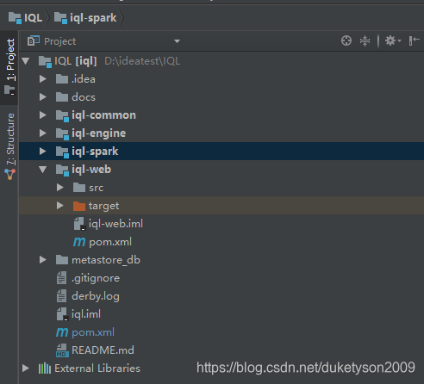This screenshot has height=384, width=424.
Task: Open the gear settings menu
Action: (x=393, y=40)
